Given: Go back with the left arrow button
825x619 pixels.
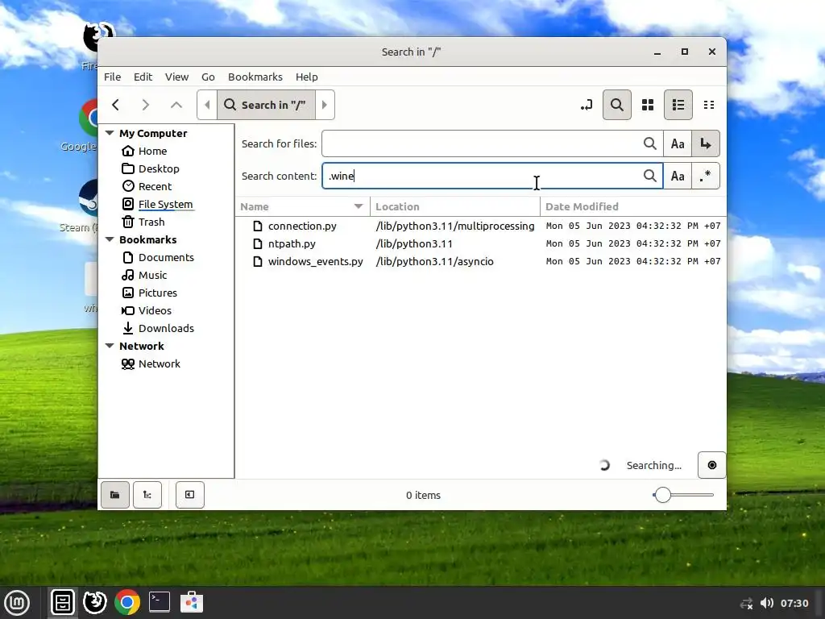Looking at the screenshot, I should click(116, 105).
